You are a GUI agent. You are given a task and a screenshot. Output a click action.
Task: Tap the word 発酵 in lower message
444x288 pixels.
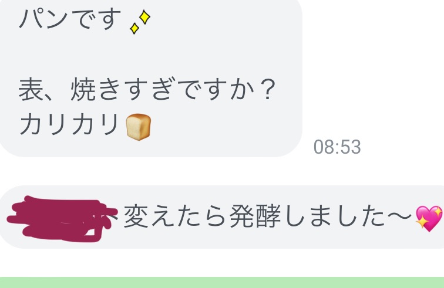pyautogui.click(x=255, y=216)
